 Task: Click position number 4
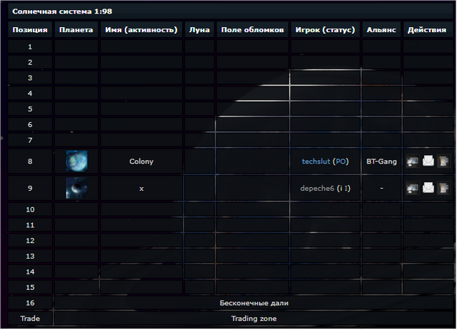[x=30, y=94]
